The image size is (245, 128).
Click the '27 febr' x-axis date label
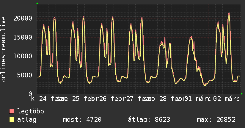pyautogui.click(x=139, y=99)
